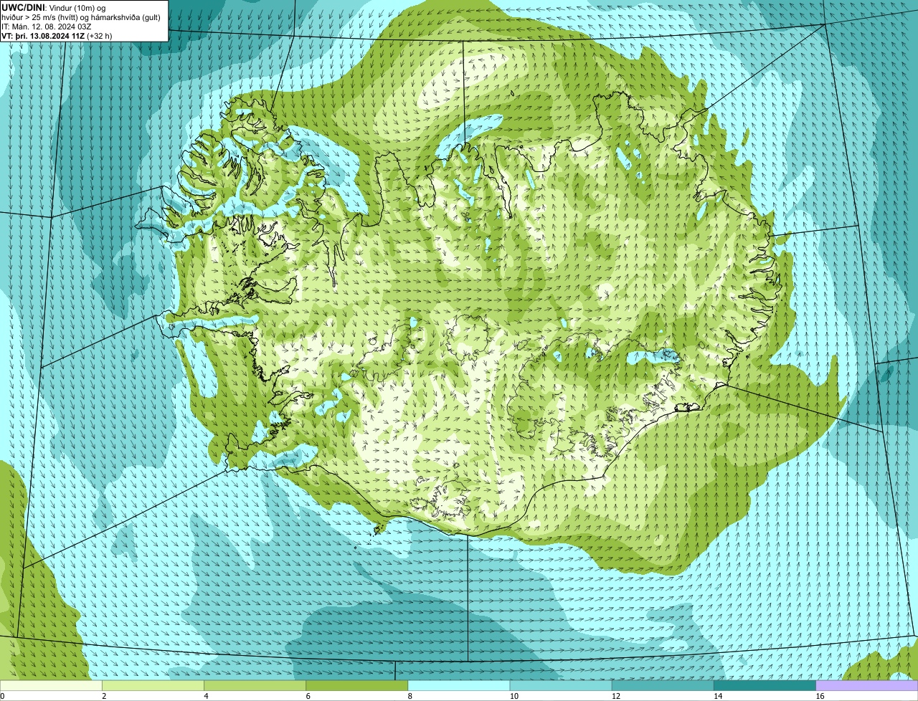The image size is (918, 701).
Task: Click the olive green 6–8 m/s legend swatch
Action: (x=356, y=686)
